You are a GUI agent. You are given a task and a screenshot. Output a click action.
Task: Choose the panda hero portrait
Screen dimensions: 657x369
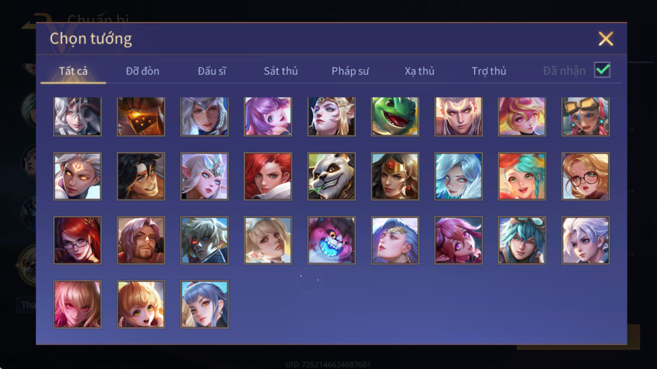pos(331,176)
